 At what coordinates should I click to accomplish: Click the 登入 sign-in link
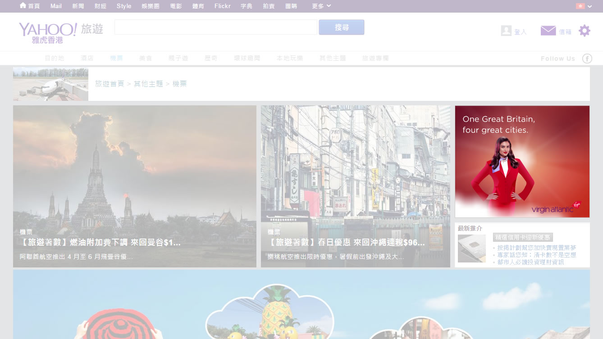[521, 32]
